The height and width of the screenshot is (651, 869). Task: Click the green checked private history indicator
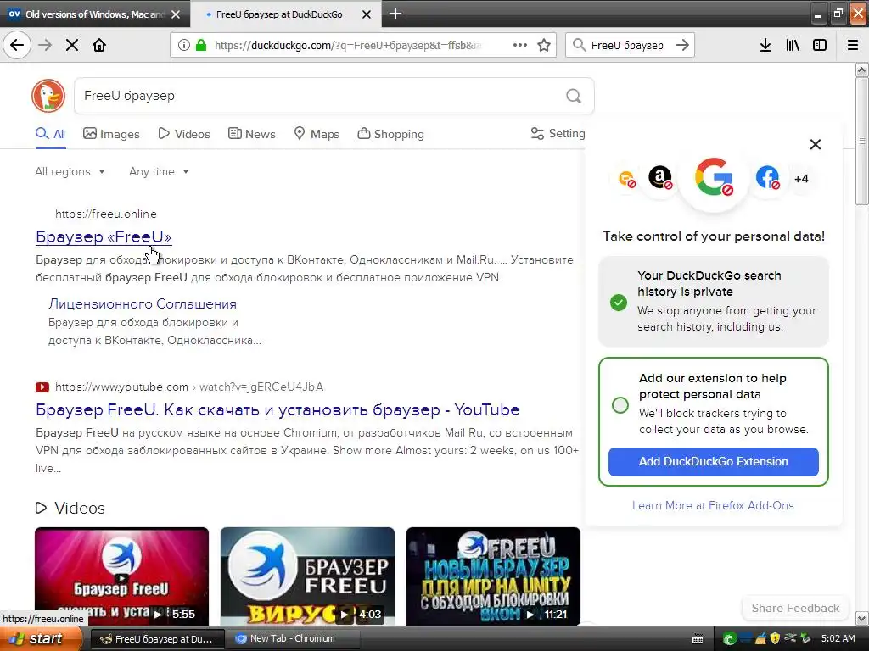619,303
